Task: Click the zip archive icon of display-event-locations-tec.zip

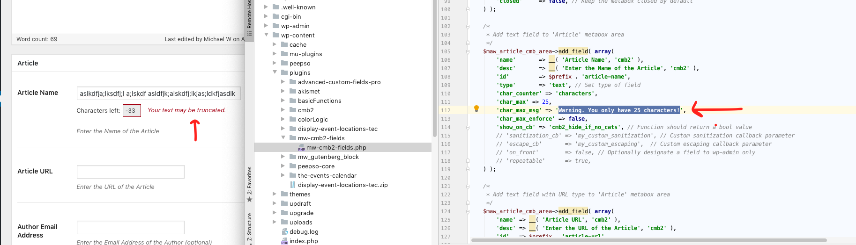Action: point(293,185)
